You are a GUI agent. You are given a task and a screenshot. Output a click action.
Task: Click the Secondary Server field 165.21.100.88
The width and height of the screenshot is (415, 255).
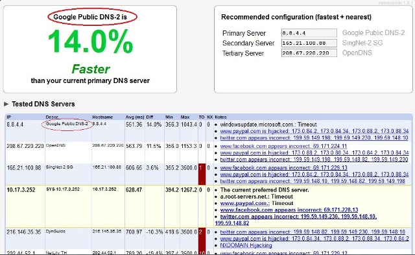(309, 43)
